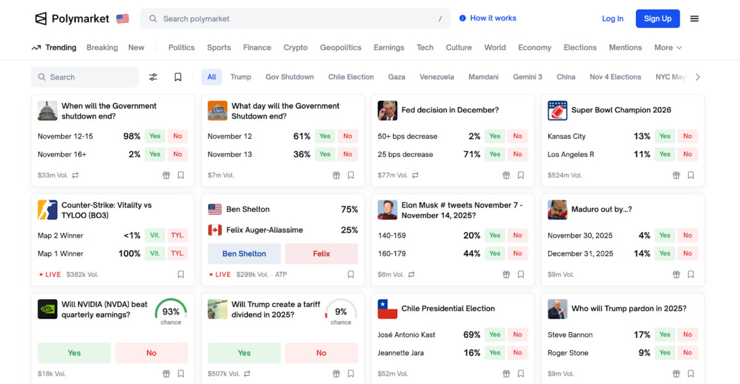The width and height of the screenshot is (740, 384).
Task: Click the US flag country icon
Action: point(123,18)
